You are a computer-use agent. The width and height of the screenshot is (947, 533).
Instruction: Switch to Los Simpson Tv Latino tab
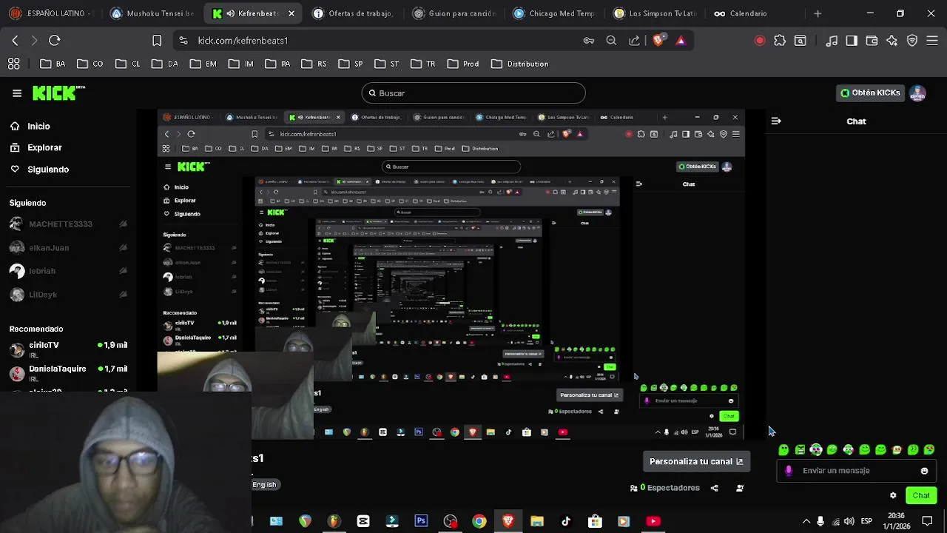[655, 13]
